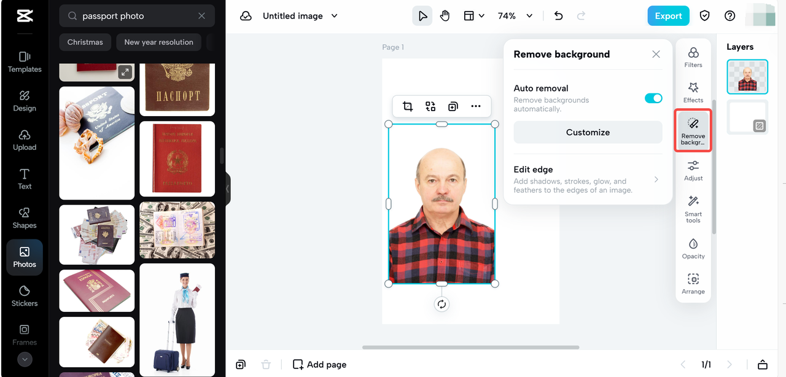The image size is (786, 377).
Task: Go to the next page arrow
Action: coord(730,365)
